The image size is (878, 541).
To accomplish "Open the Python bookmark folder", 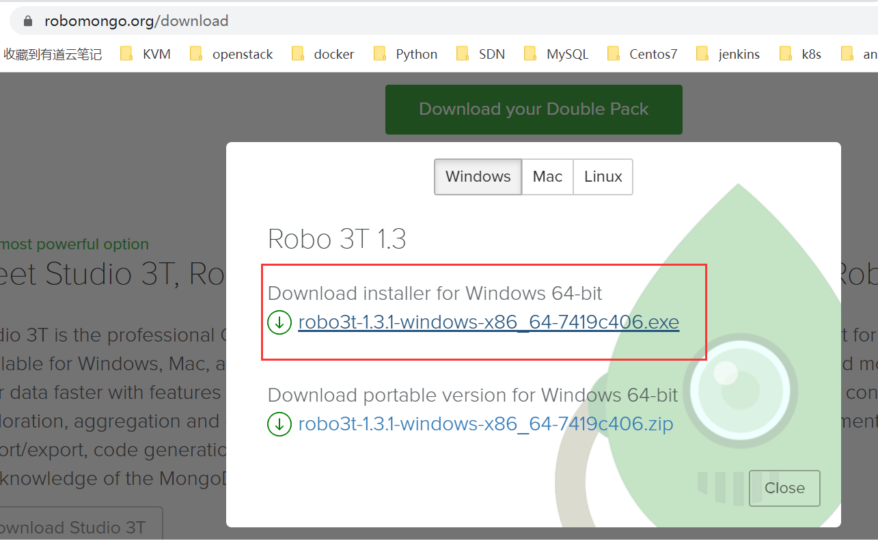I will click(x=406, y=54).
